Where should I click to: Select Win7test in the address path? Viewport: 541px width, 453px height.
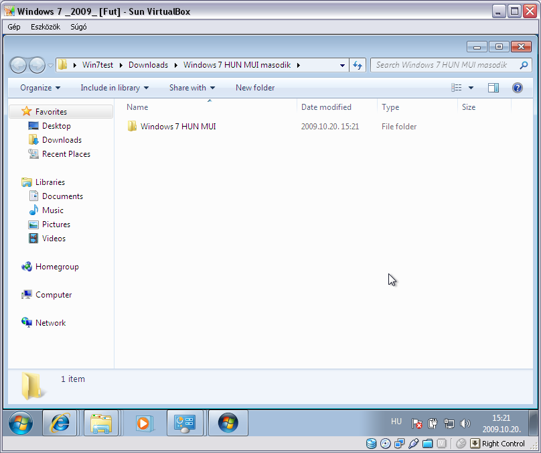pyautogui.click(x=98, y=65)
